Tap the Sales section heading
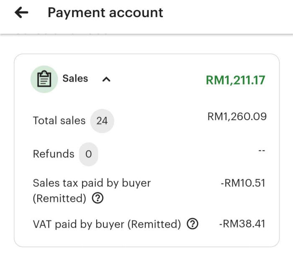 tap(75, 79)
